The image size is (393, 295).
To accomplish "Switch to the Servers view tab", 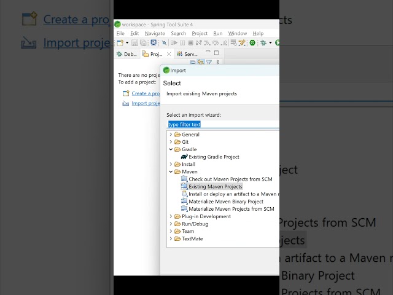I will [187, 54].
